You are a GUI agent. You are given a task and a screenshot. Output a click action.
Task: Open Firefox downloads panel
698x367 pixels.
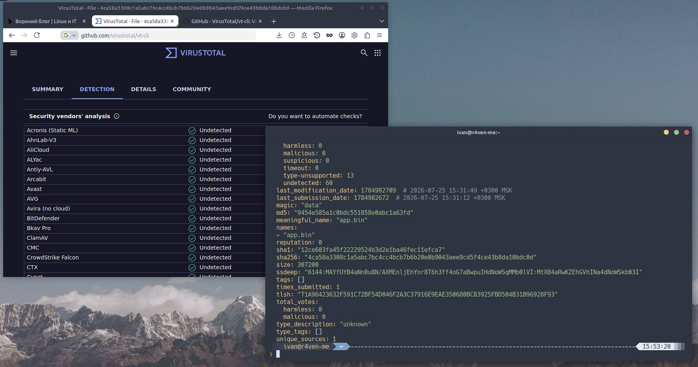[x=279, y=35]
